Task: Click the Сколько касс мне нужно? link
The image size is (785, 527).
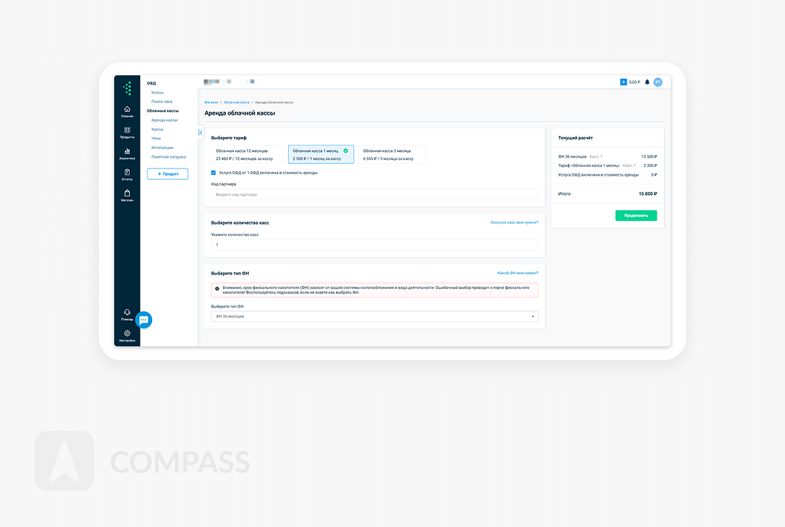Action: pyautogui.click(x=514, y=222)
